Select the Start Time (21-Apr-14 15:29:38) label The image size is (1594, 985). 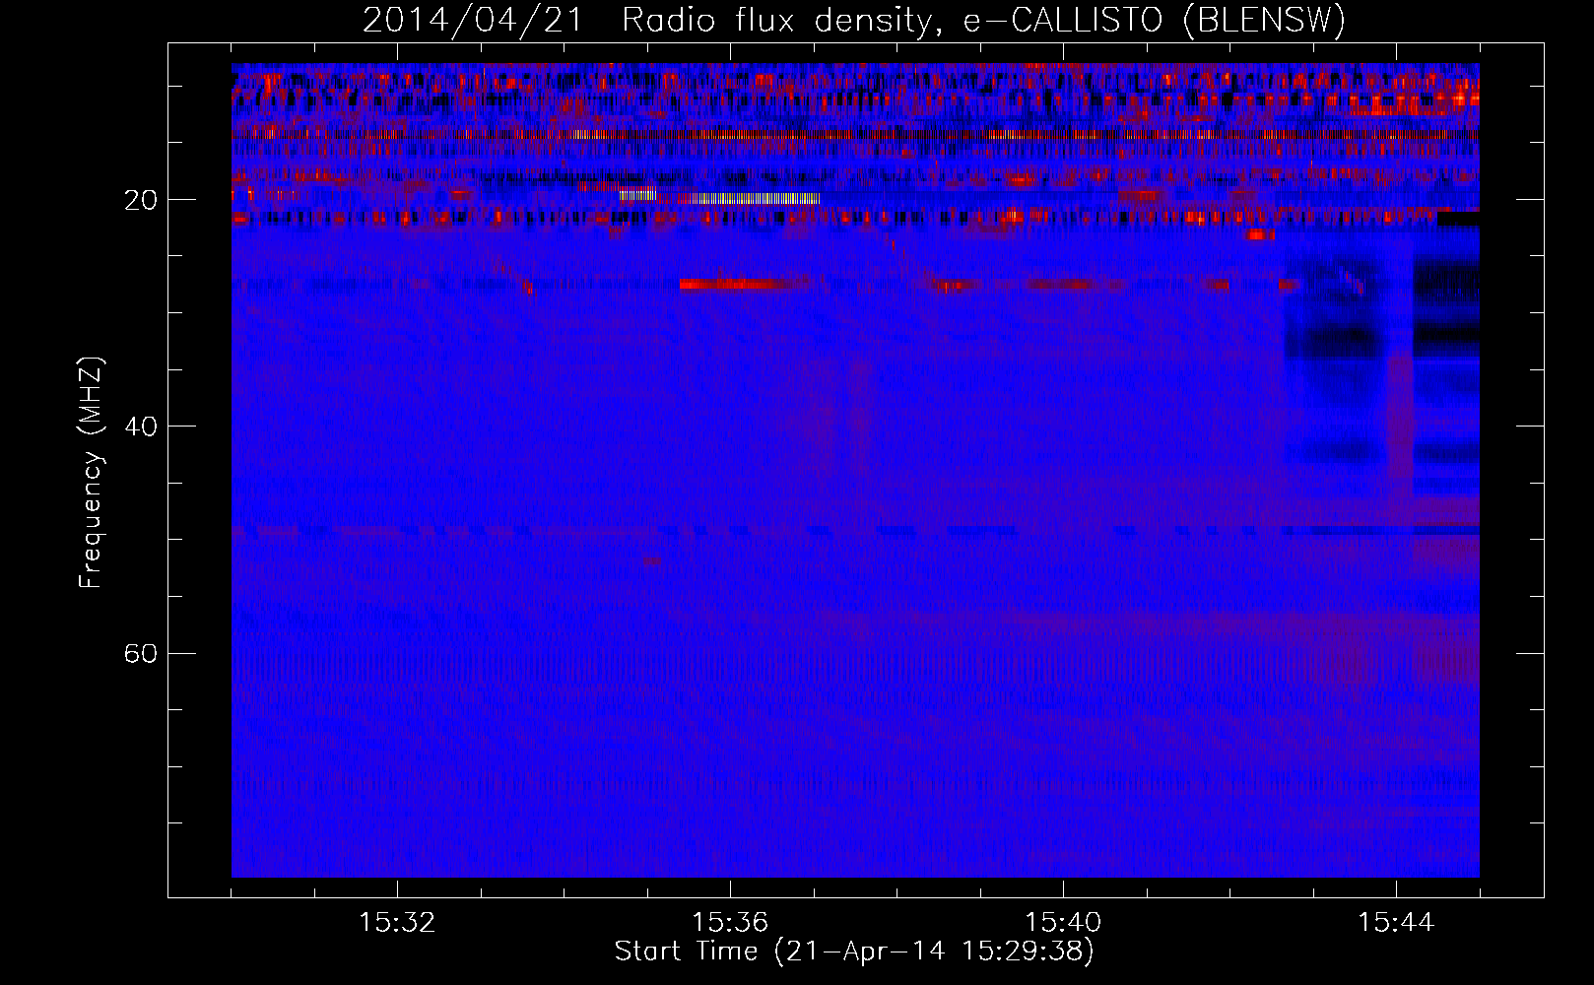[x=854, y=952]
